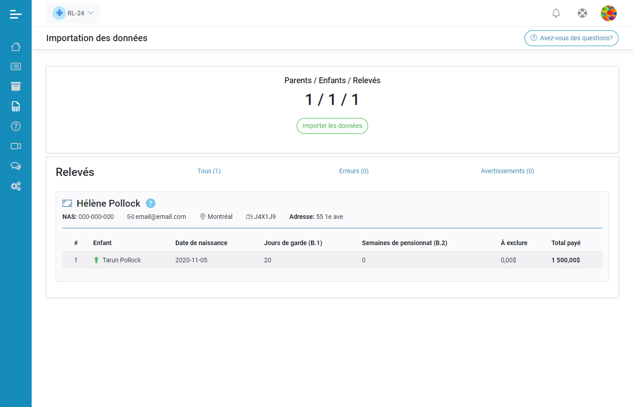Open the profile avatar menu
This screenshot has width=633, height=407.
coord(609,13)
